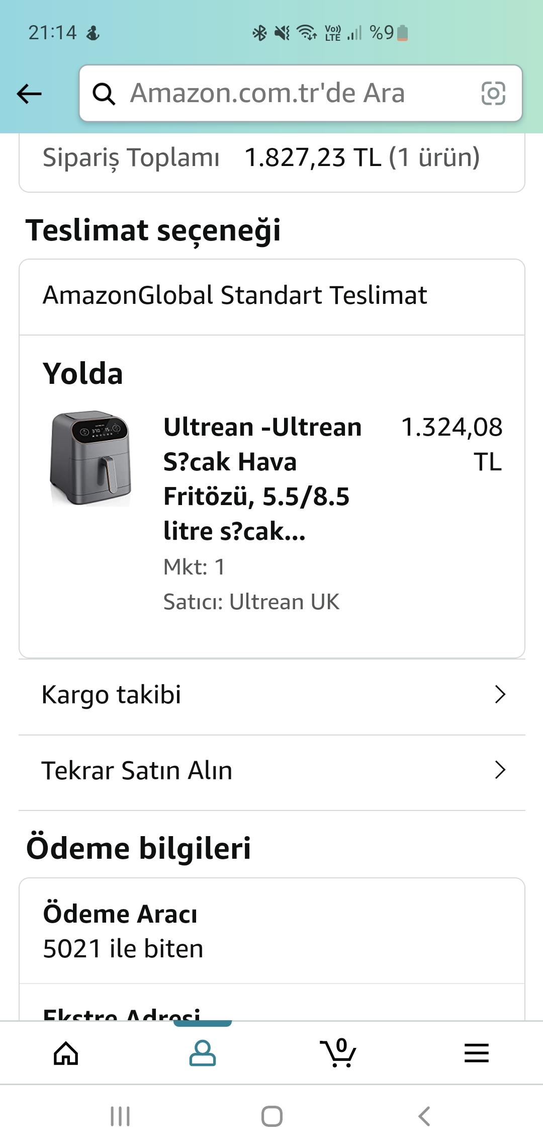Go to Home tab icon
Image resolution: width=543 pixels, height=1147 pixels.
[x=66, y=1053]
